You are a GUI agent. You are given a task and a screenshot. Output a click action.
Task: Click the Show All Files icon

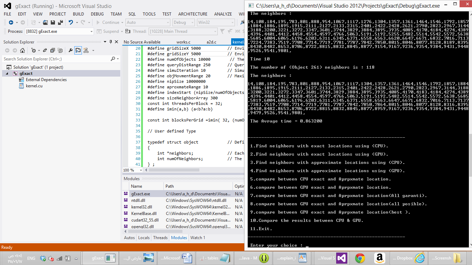(60, 50)
